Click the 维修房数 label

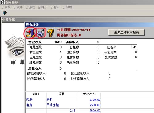tap(35, 62)
